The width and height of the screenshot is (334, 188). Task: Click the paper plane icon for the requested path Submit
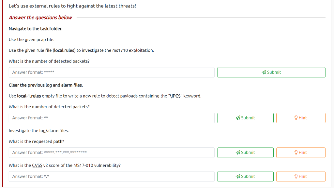click(x=238, y=152)
